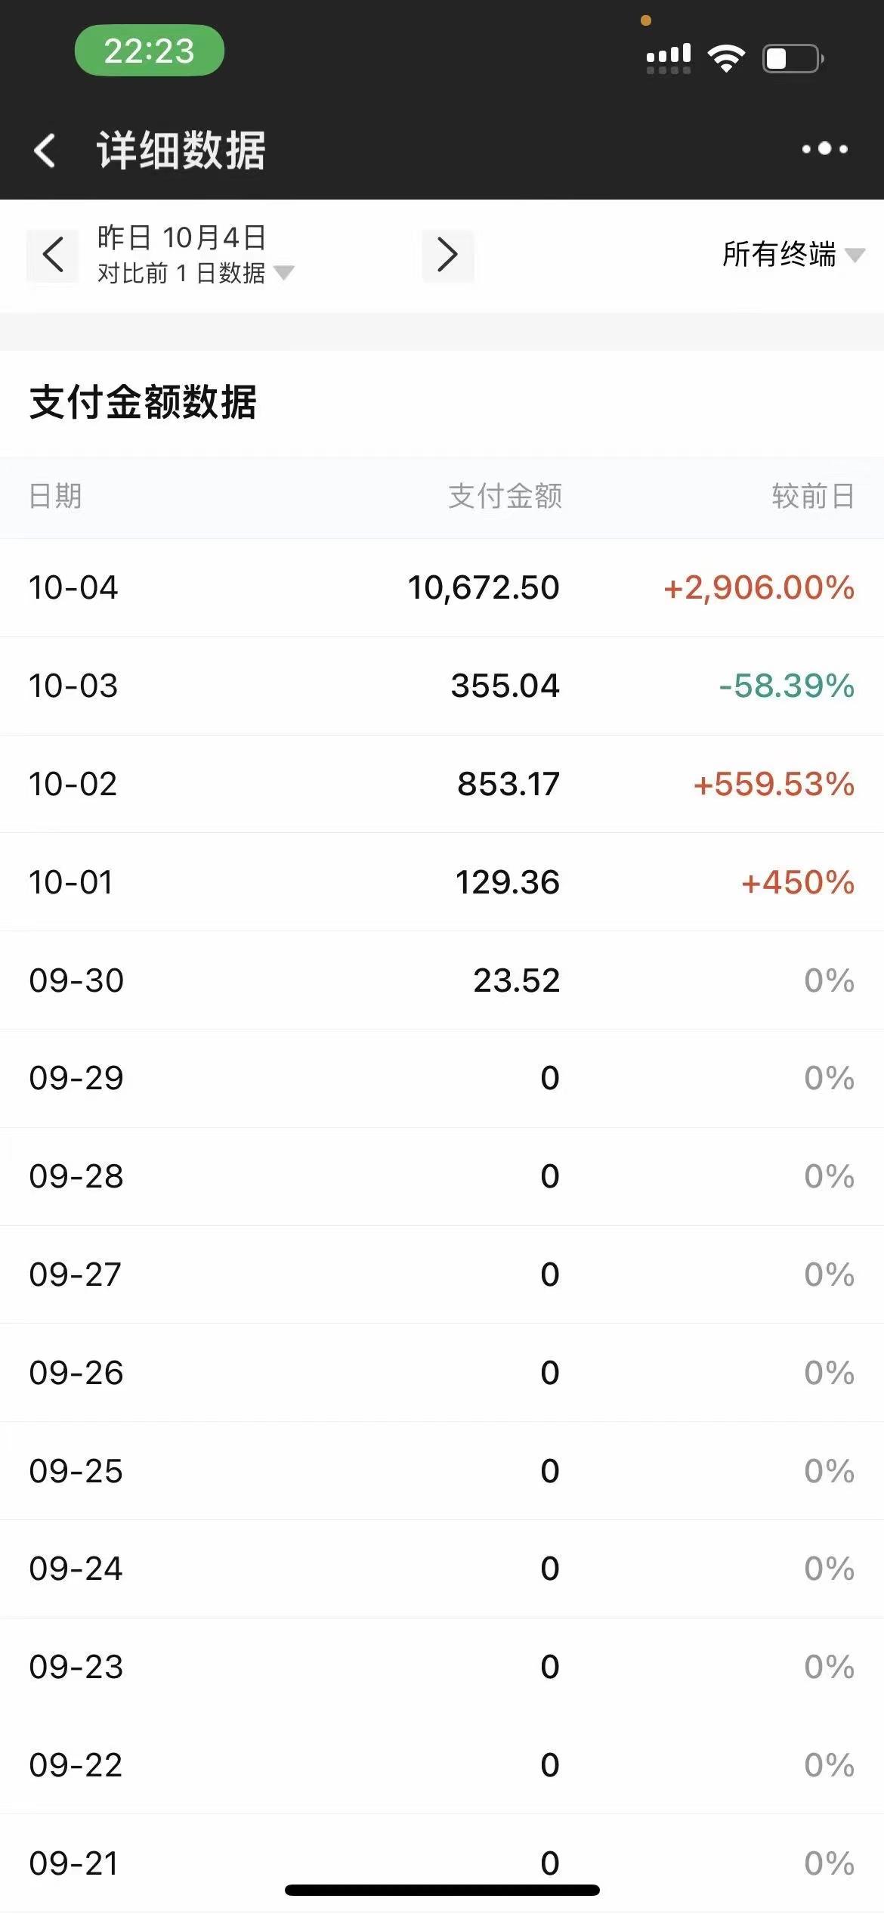884x1914 pixels.
Task: Open the three-dot more menu
Action: click(x=824, y=149)
